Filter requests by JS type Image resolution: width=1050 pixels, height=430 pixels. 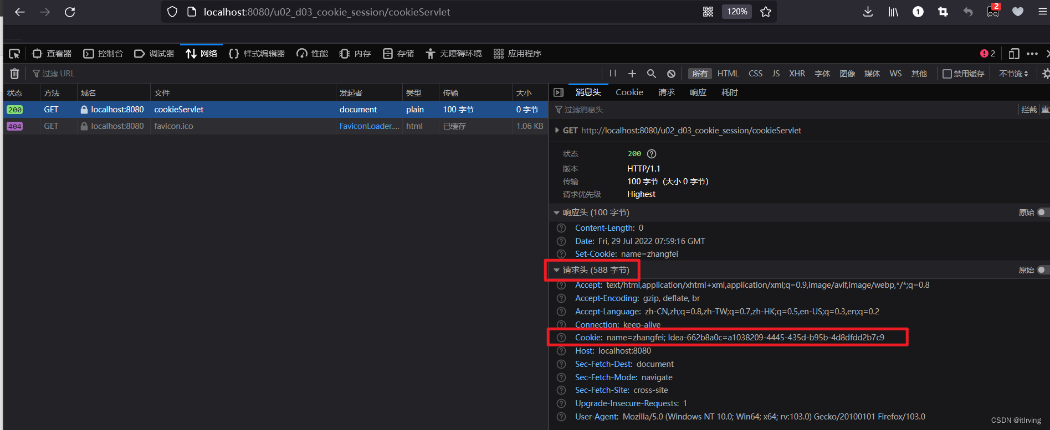(776, 74)
